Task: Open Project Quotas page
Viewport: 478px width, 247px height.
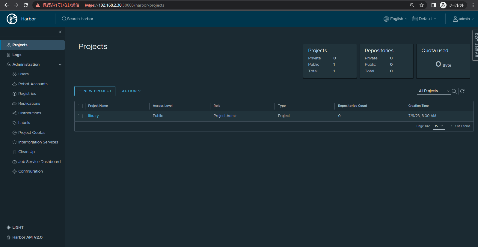Action: [x=32, y=133]
